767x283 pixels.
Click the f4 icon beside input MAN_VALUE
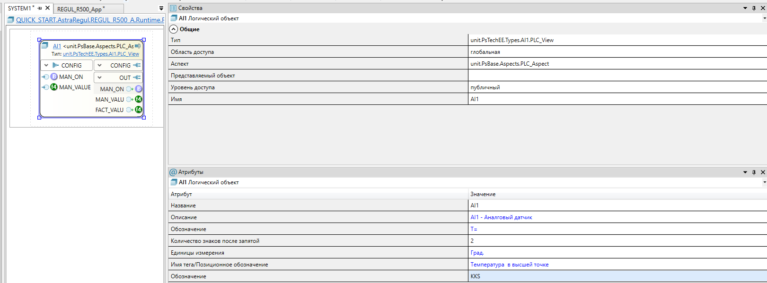54,87
